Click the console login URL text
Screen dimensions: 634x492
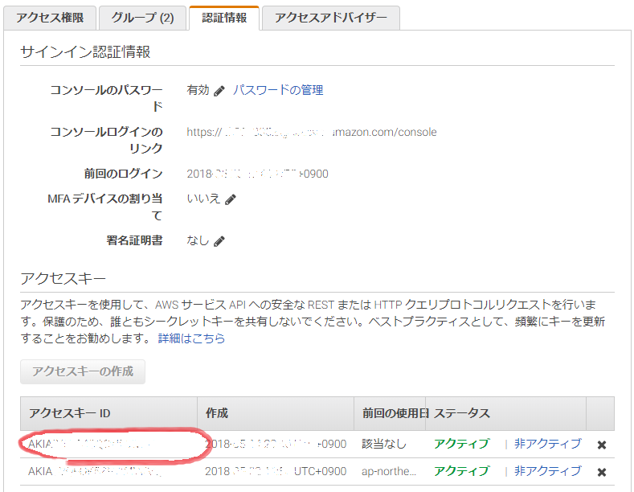[x=312, y=132]
